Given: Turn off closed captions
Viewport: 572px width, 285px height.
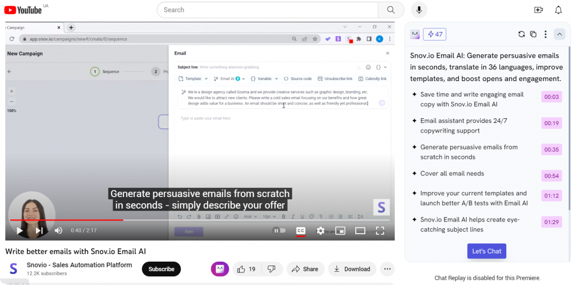Looking at the screenshot, I should click(x=301, y=231).
